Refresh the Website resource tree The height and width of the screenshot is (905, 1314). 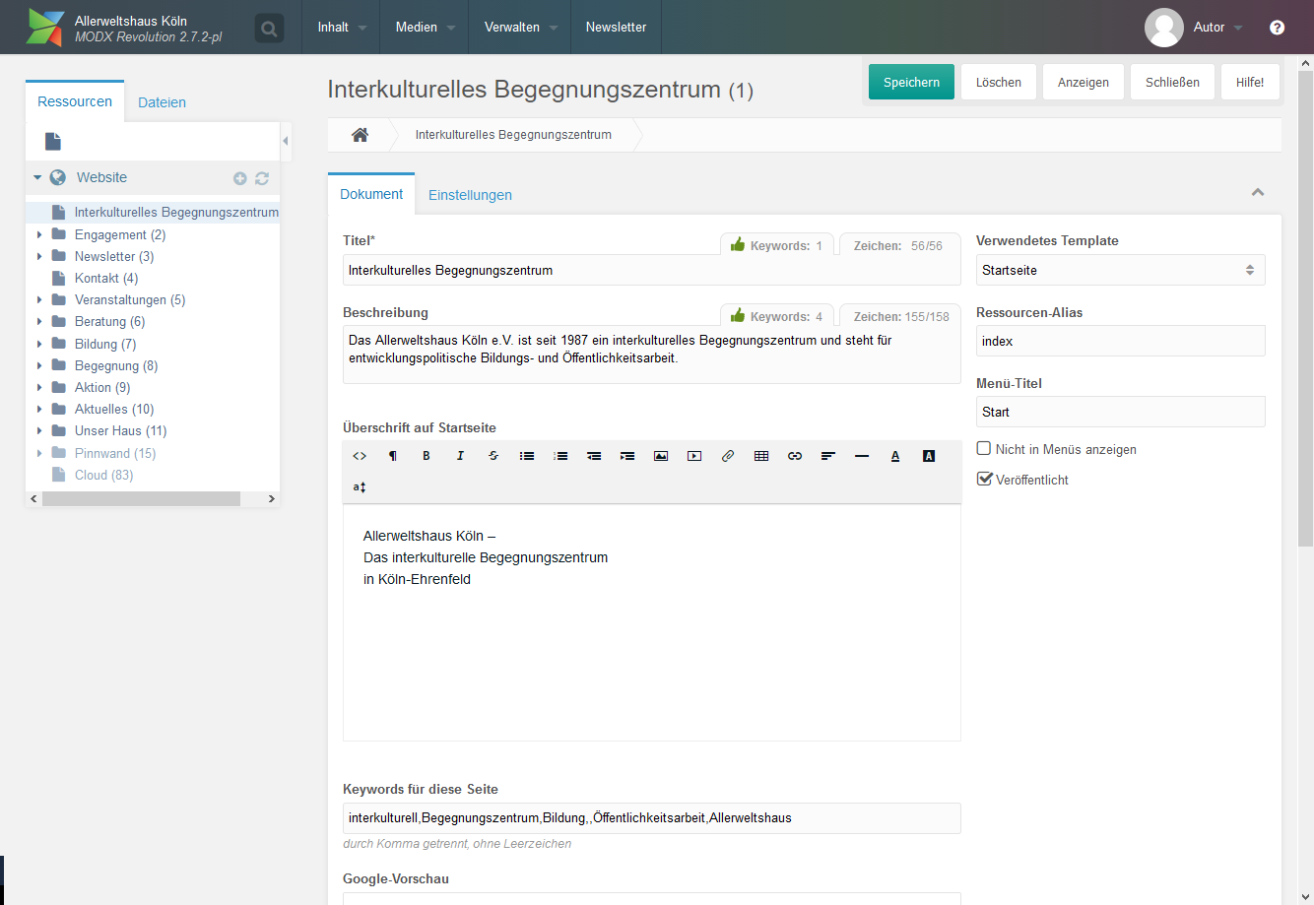tap(262, 178)
